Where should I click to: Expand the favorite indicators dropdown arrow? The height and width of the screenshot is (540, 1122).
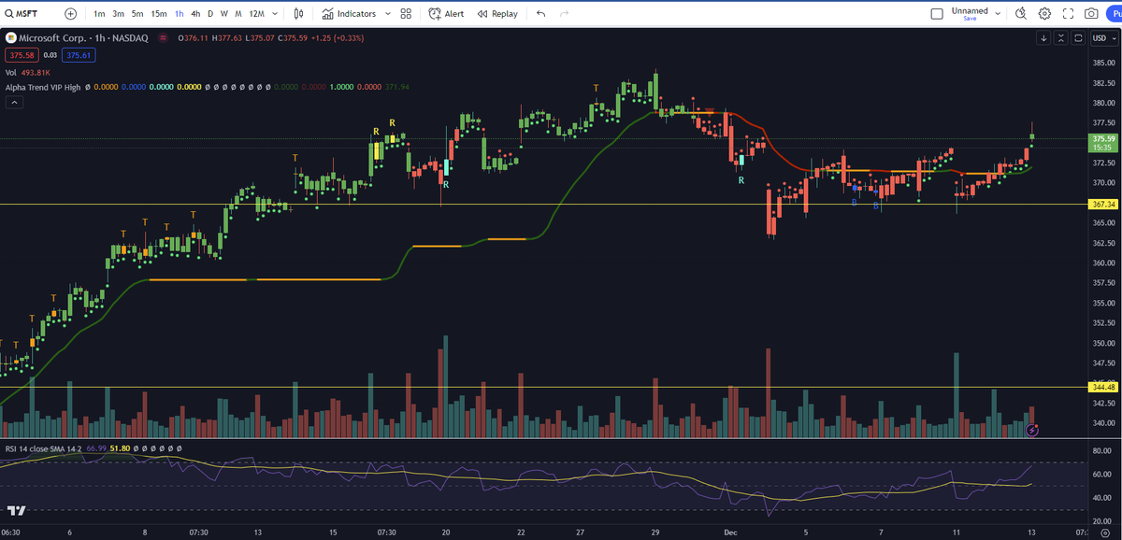[x=388, y=14]
